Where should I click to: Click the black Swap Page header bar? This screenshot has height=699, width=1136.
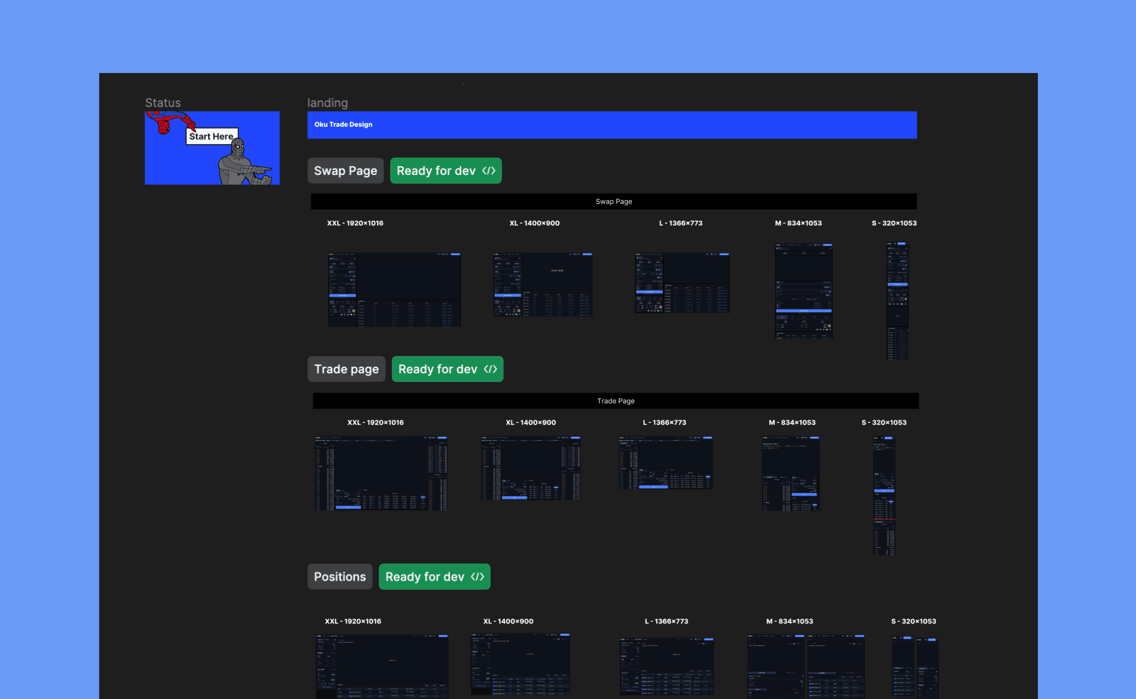pyautogui.click(x=613, y=202)
